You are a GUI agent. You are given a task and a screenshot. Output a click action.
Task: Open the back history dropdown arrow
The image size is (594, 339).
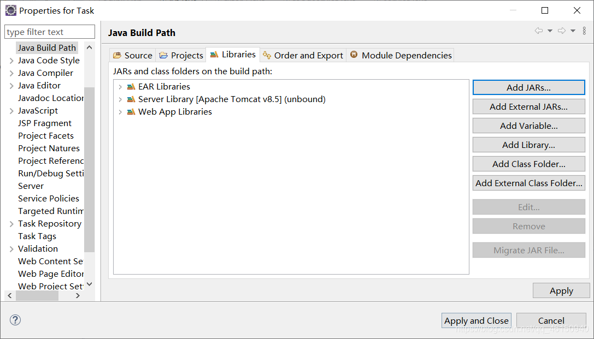550,31
